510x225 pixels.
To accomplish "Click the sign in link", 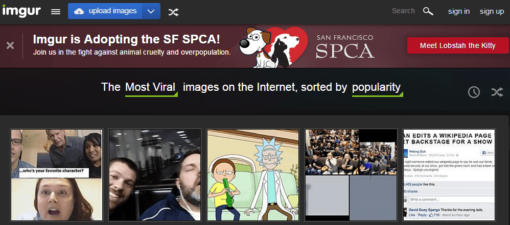I will coord(458,11).
